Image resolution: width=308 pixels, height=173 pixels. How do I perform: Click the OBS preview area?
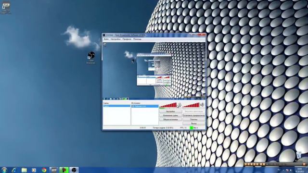(154, 71)
